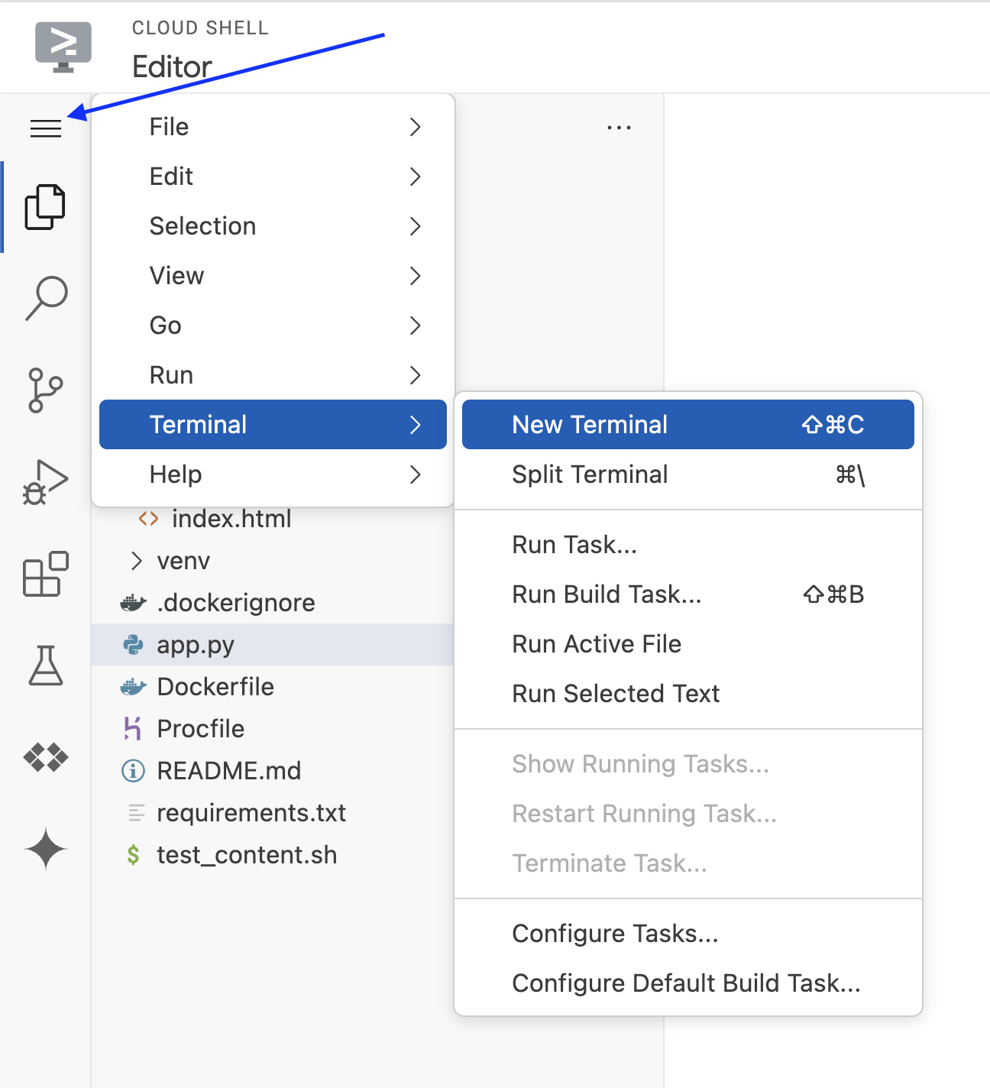Open Run and Debug icon
The width and height of the screenshot is (990, 1088).
[45, 482]
